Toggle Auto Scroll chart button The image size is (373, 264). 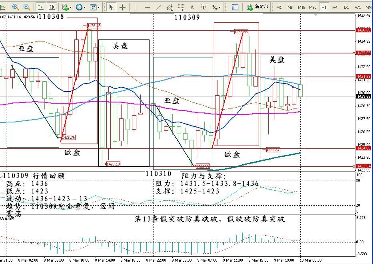coord(41,7)
